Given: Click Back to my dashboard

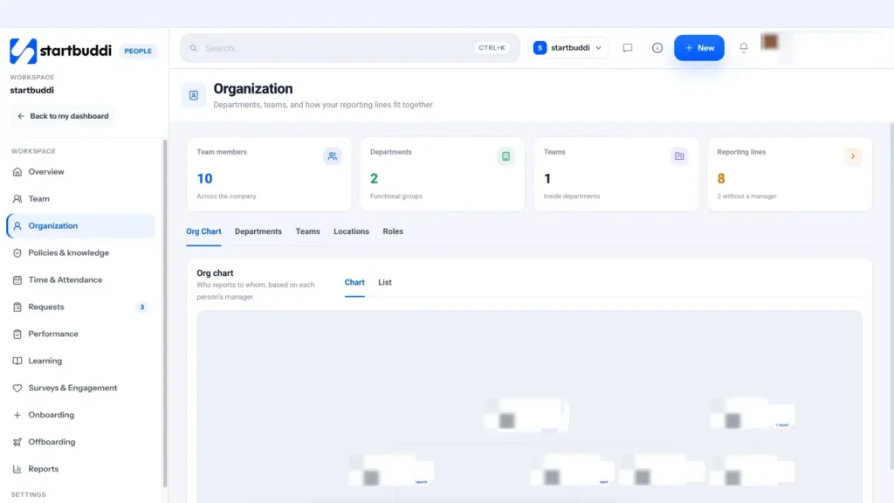Looking at the screenshot, I should [x=63, y=116].
